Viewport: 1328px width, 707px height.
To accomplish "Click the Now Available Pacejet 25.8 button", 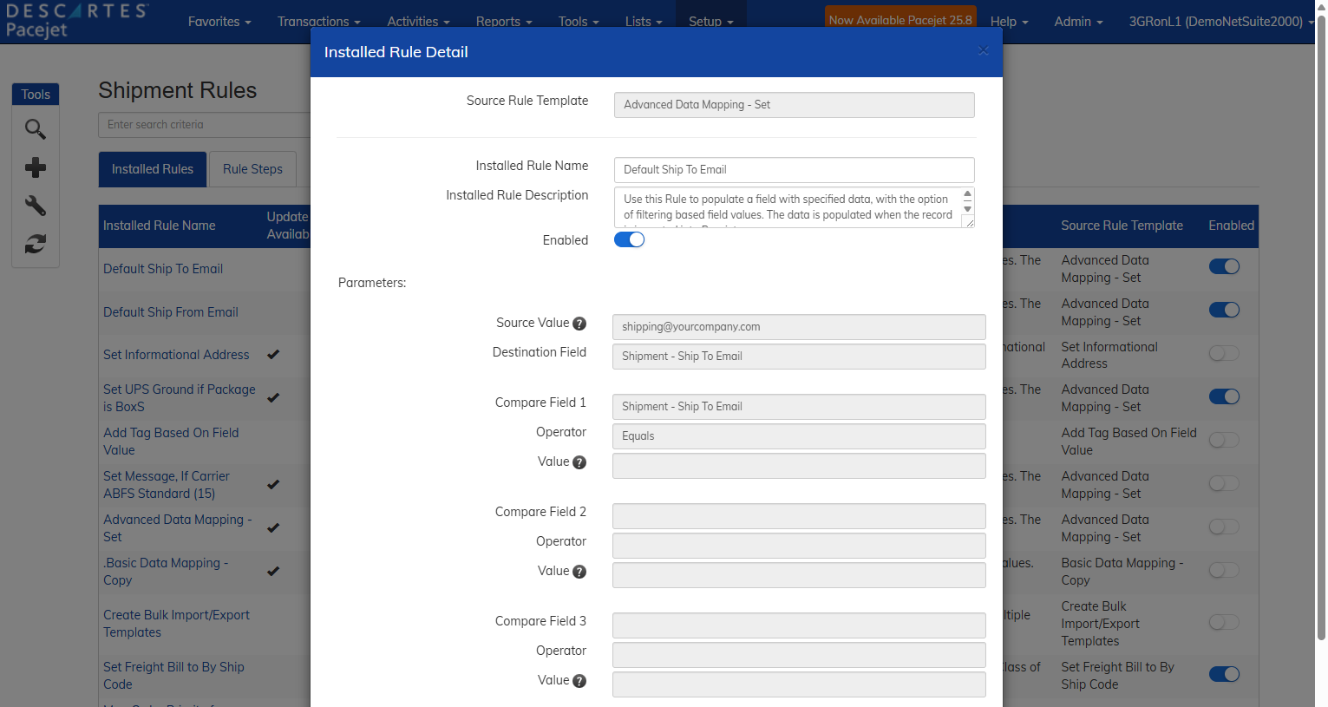I will click(x=900, y=16).
